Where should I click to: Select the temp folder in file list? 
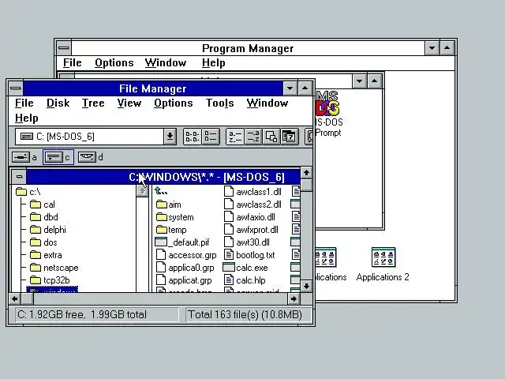point(171,230)
